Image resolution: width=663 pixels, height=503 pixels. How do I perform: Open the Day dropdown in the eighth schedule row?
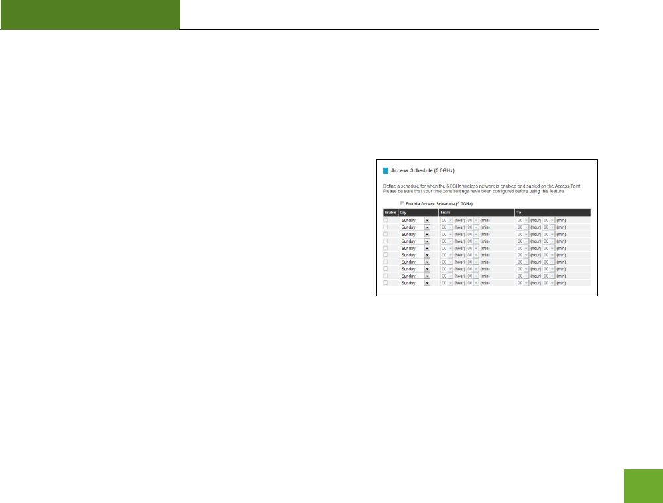[x=415, y=269]
